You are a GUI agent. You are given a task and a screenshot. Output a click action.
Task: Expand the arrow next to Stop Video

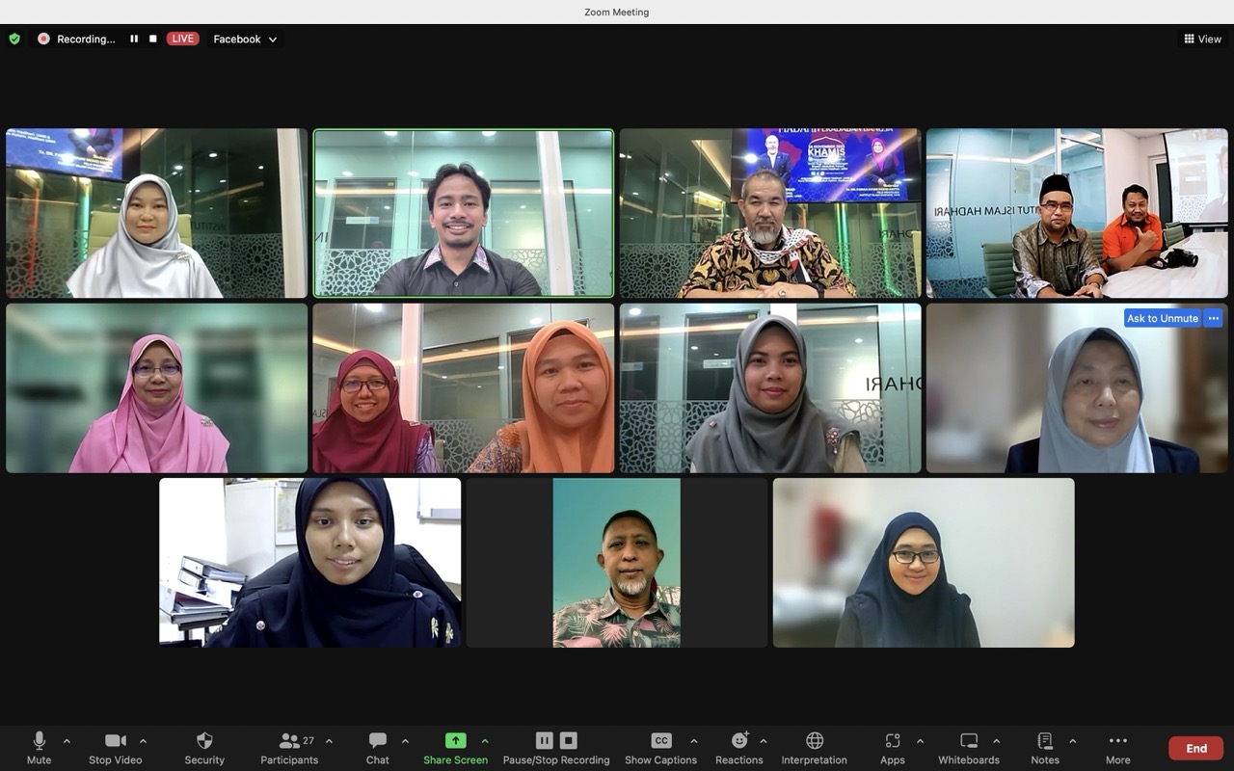coord(143,741)
